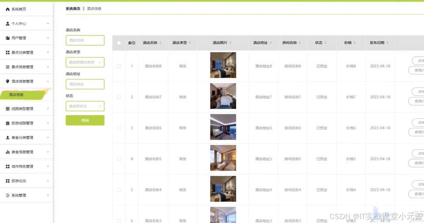Open the 美食信息管理 menu
Image resolution: width=424 pixels, height=223 pixels.
[x=26, y=152]
